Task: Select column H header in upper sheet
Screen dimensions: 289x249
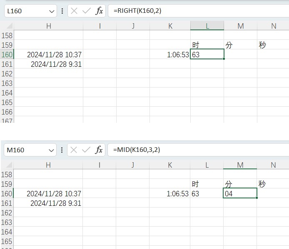Action: coord(48,26)
